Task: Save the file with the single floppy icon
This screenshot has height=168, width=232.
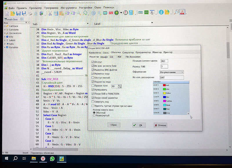Action: pyautogui.click(x=19, y=13)
